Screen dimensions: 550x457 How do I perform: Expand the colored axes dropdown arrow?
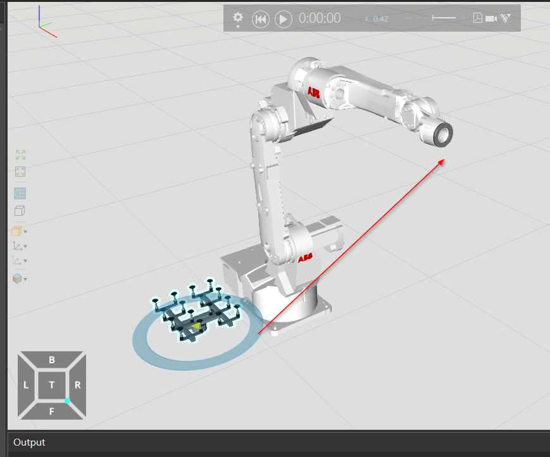click(x=25, y=261)
